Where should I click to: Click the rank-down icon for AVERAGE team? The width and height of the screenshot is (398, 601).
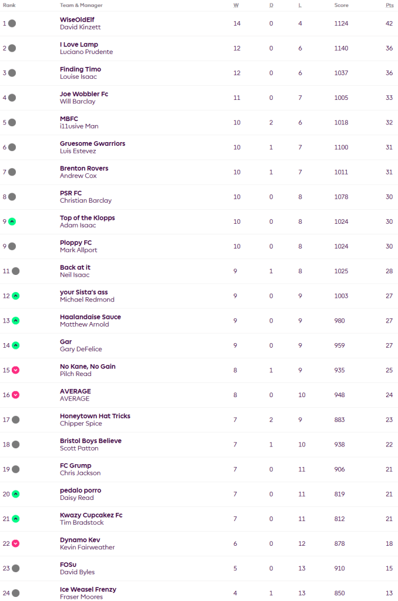16,395
